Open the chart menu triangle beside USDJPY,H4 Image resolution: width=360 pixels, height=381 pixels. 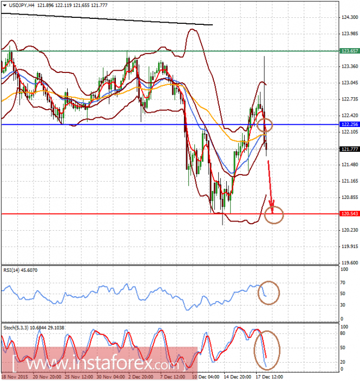click(x=5, y=5)
